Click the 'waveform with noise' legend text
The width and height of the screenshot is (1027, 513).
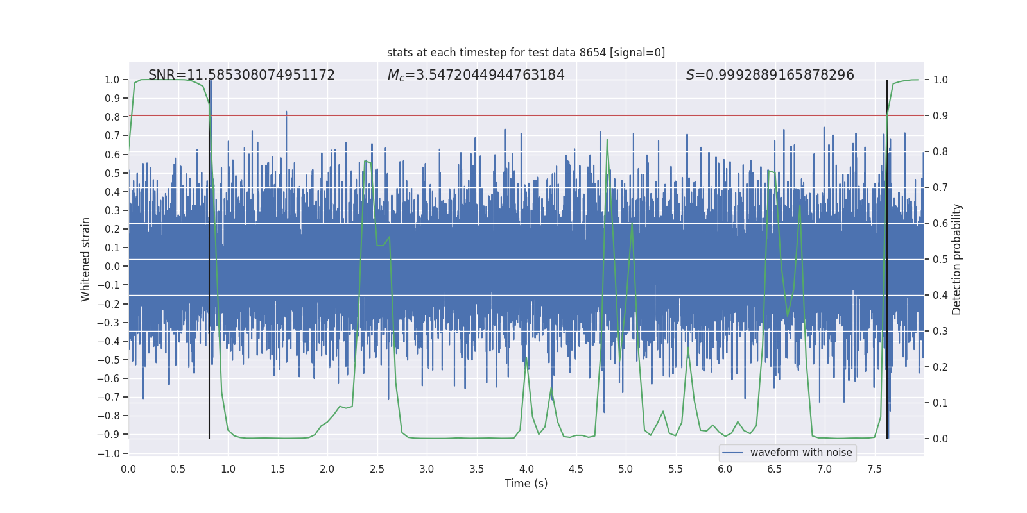[x=800, y=453]
